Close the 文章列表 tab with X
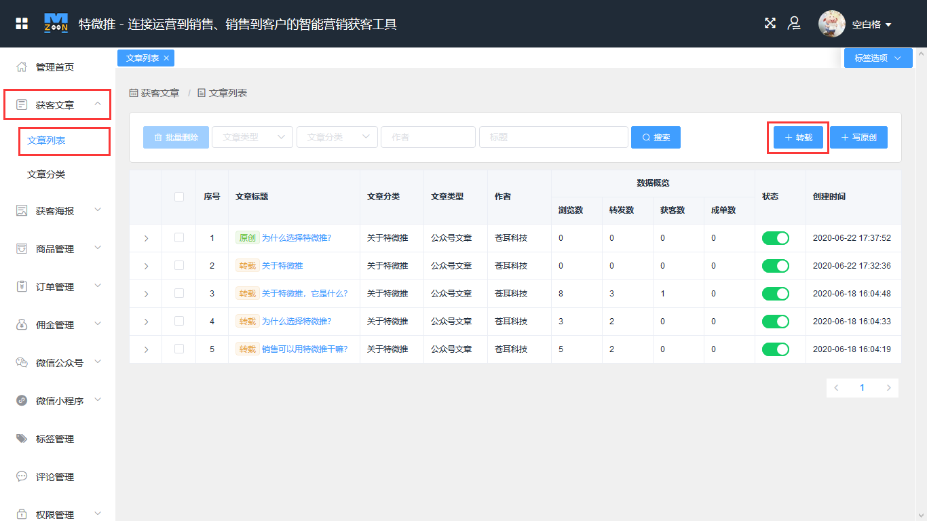This screenshot has height=521, width=927. pyautogui.click(x=166, y=58)
